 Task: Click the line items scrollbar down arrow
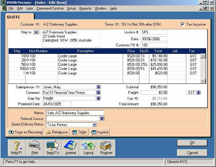pos(203,81)
